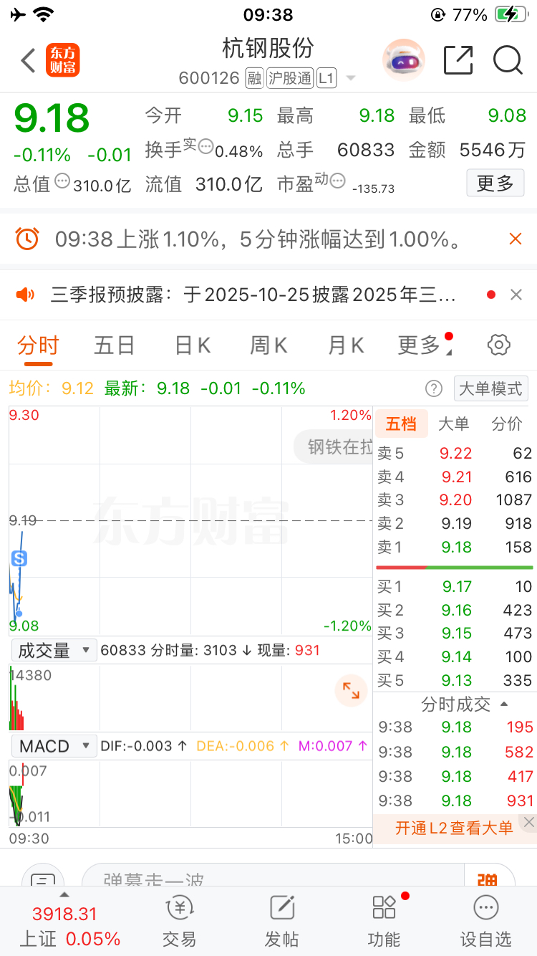Screen dimensions: 537x956
Task: Tap the 发帖 post icon
Action: [x=282, y=921]
